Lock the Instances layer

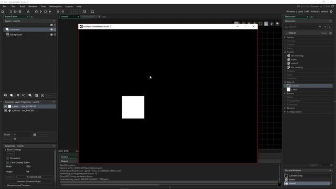point(55,29)
